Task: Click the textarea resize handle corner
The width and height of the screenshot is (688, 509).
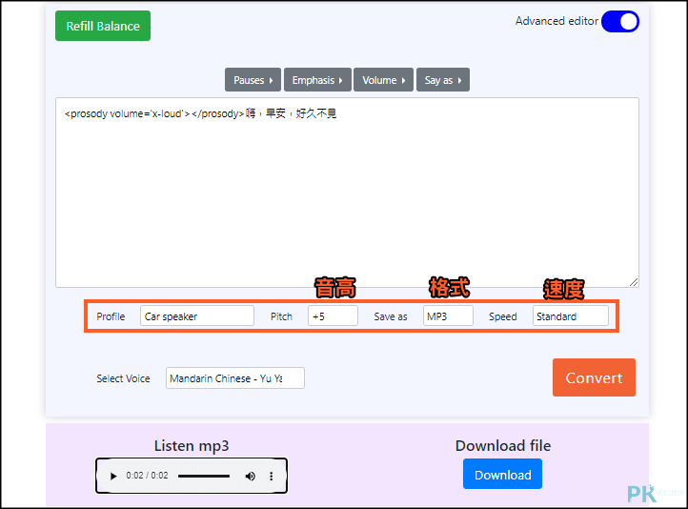Action: (634, 282)
